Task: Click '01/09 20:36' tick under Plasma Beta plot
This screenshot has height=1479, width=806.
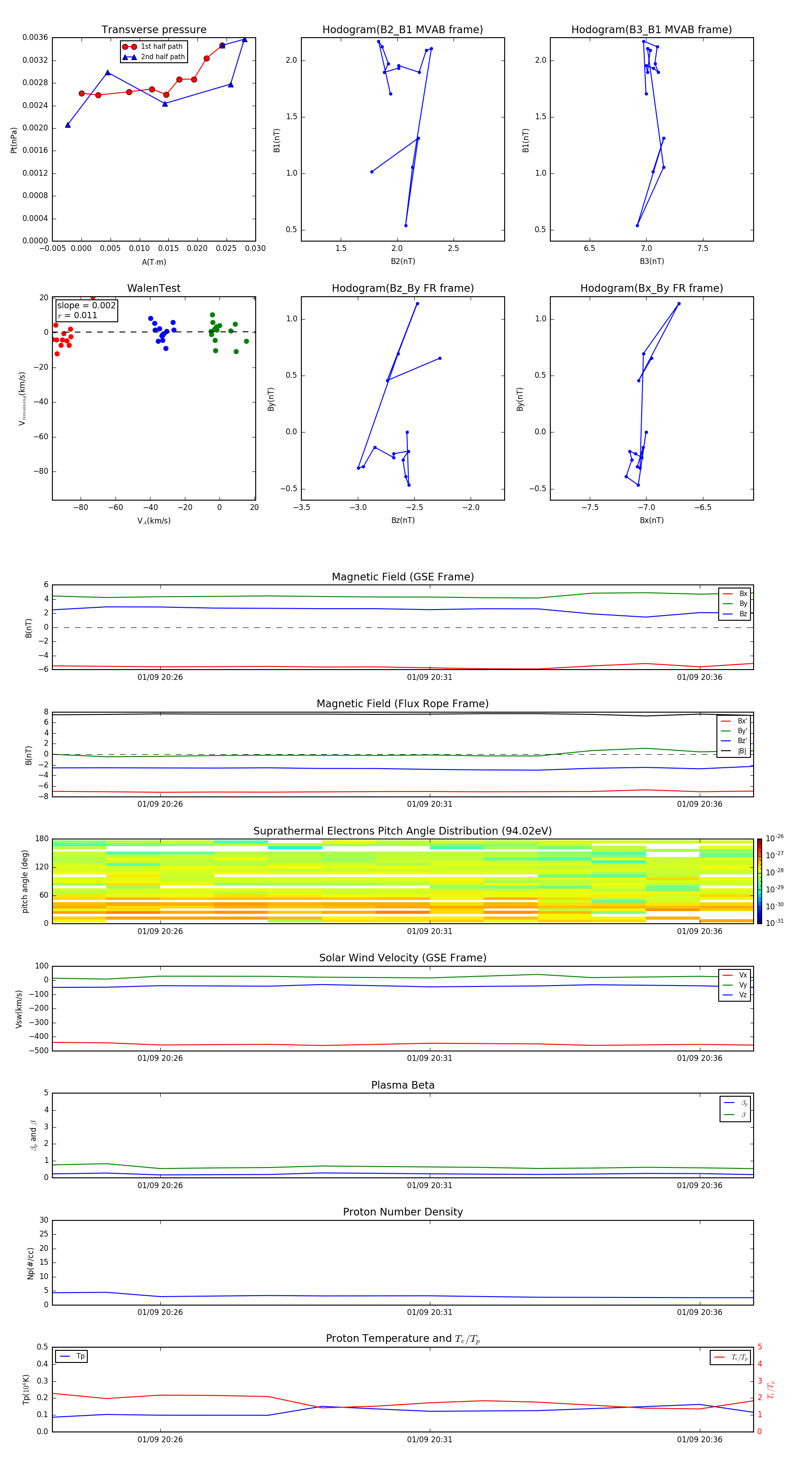Action: click(699, 1185)
